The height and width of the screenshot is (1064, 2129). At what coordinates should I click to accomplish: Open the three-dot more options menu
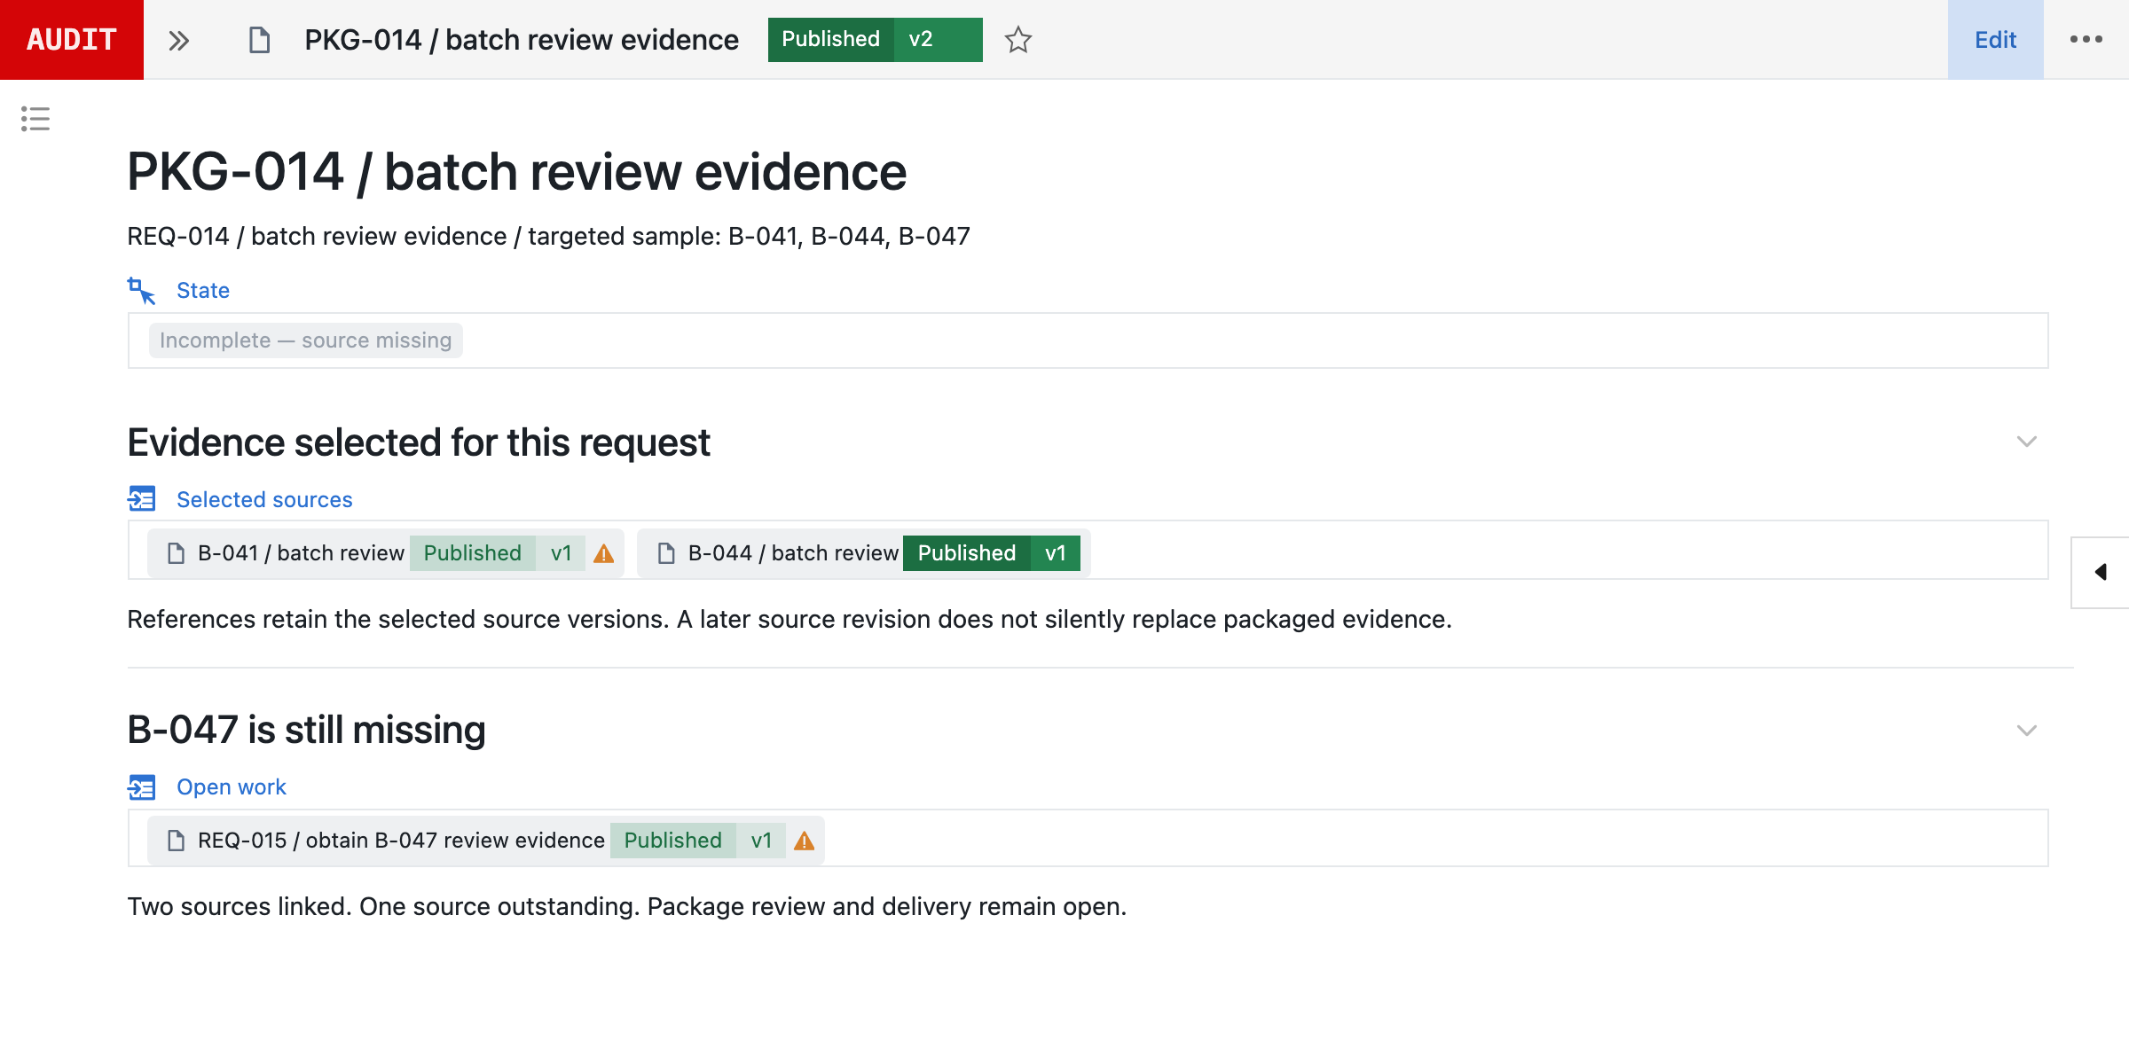tap(2086, 40)
